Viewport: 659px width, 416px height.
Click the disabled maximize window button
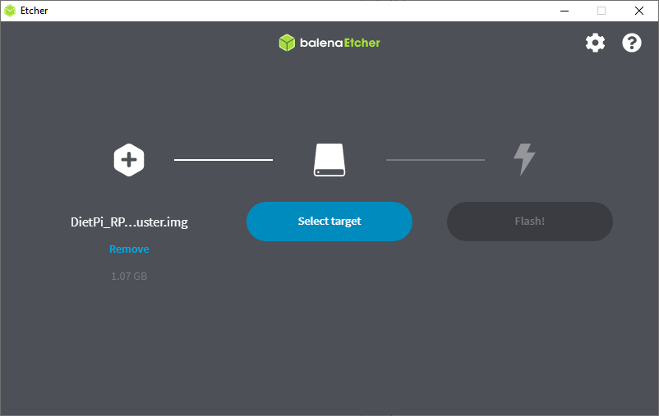(x=601, y=11)
